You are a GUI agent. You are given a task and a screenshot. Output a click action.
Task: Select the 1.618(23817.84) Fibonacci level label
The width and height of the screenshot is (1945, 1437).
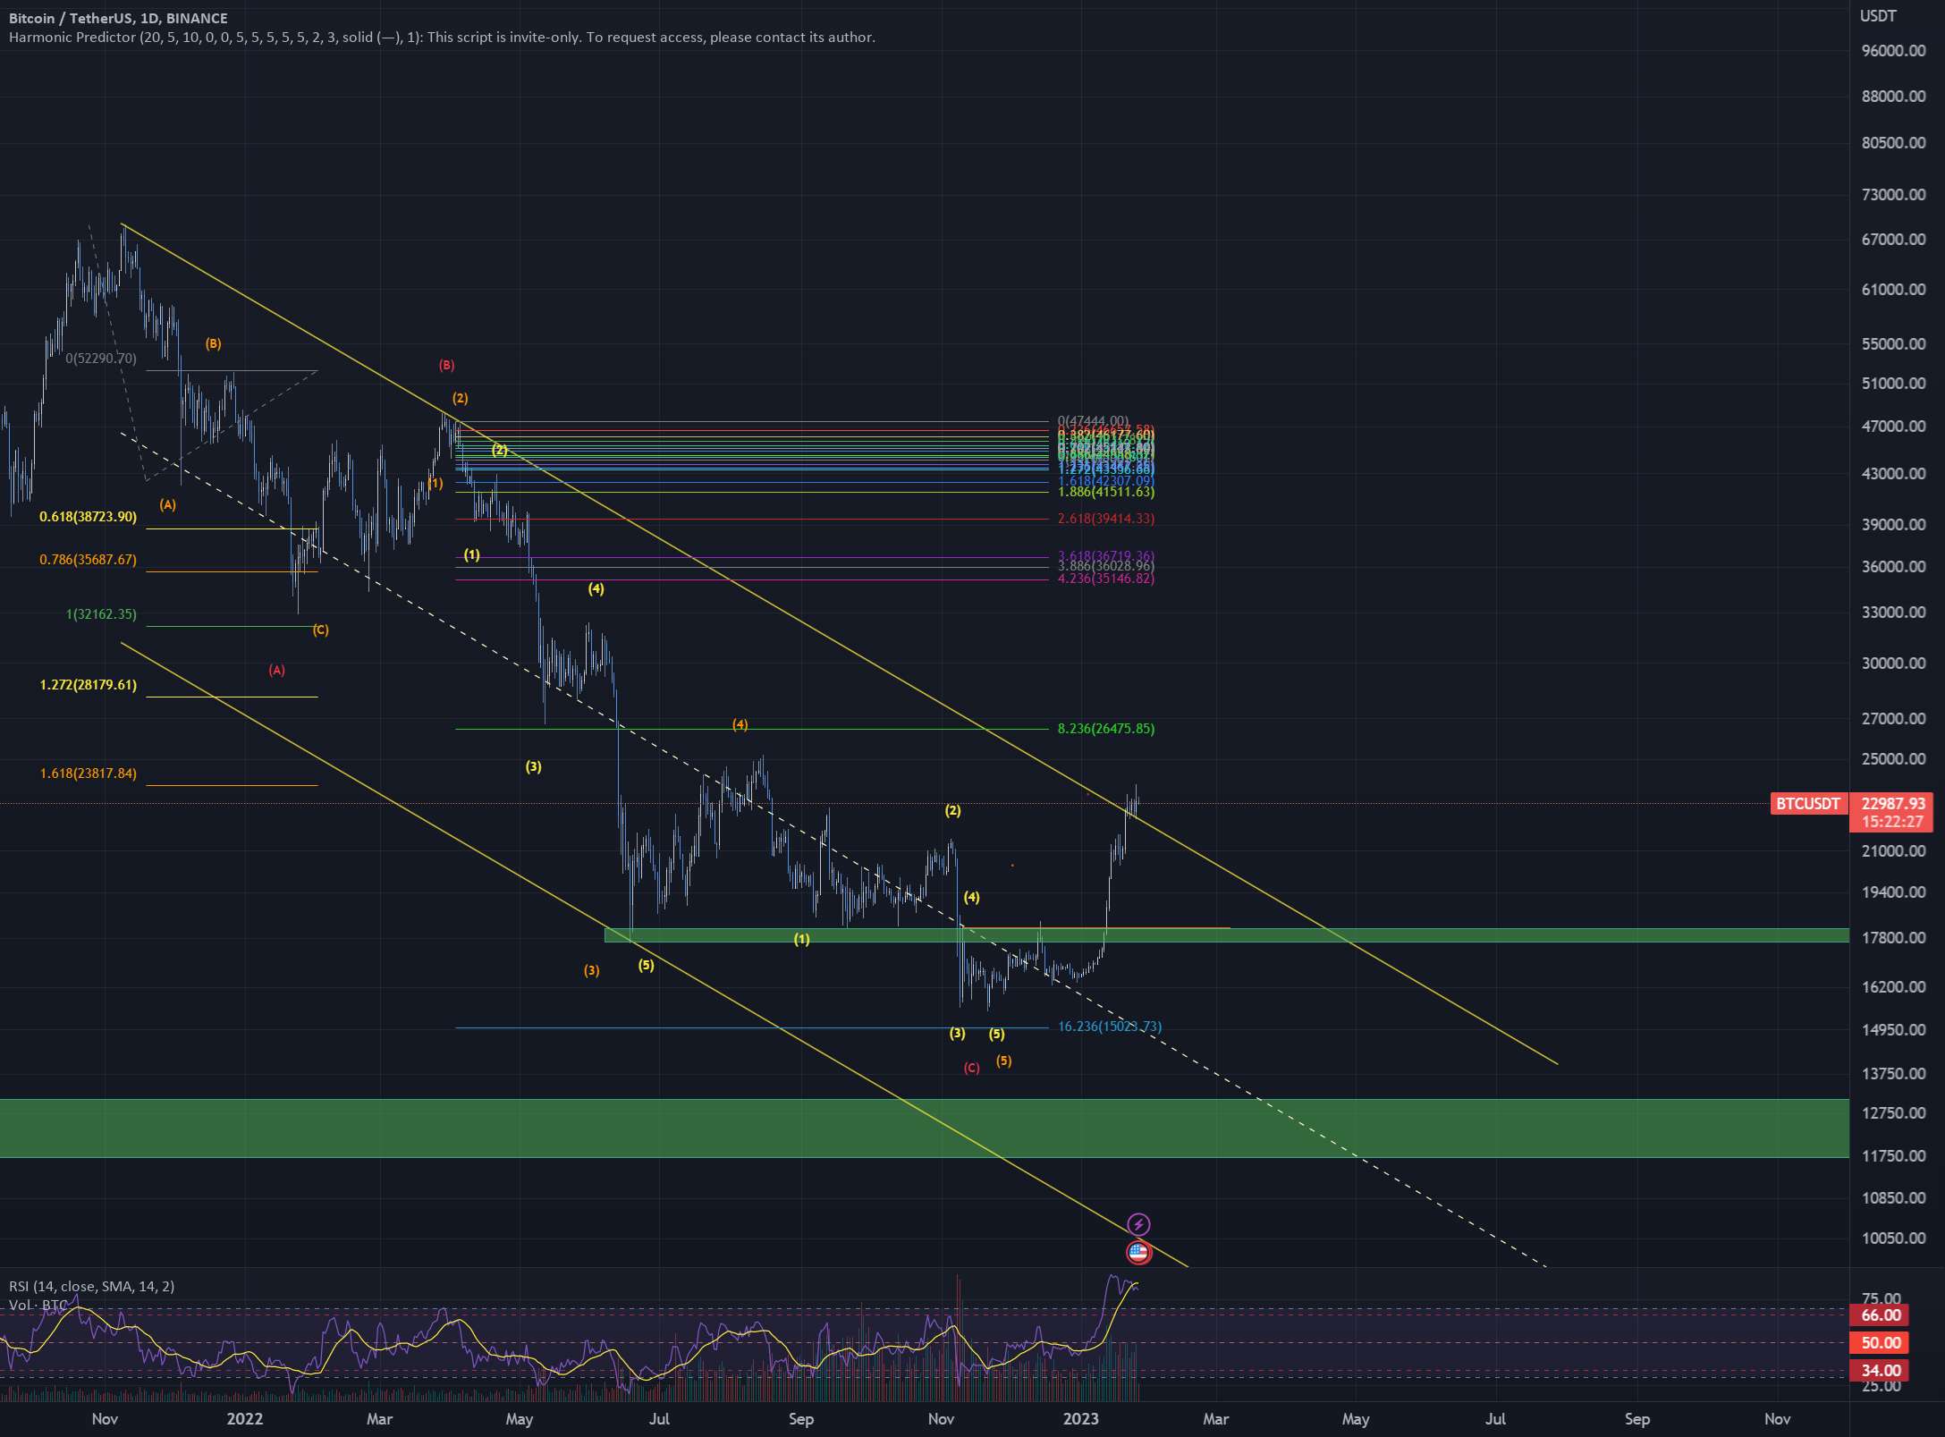pos(88,773)
